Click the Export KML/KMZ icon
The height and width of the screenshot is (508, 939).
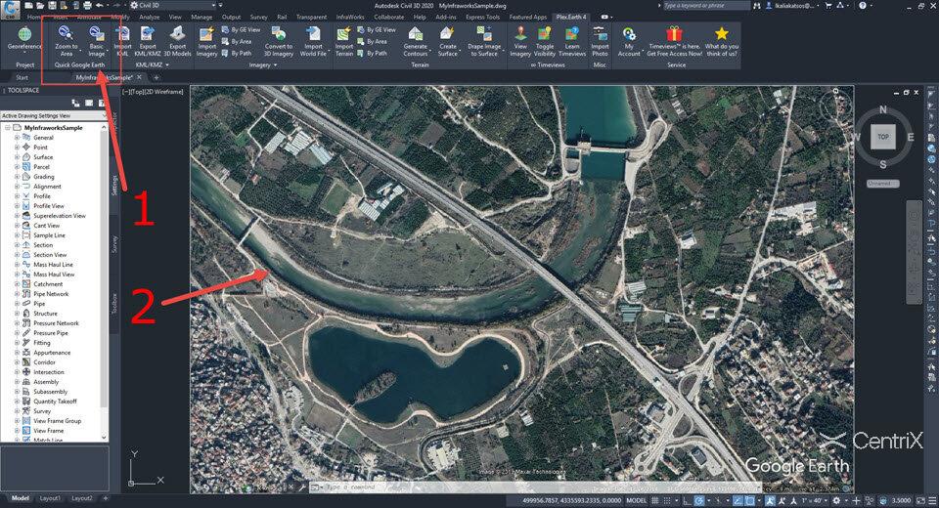coord(148,37)
